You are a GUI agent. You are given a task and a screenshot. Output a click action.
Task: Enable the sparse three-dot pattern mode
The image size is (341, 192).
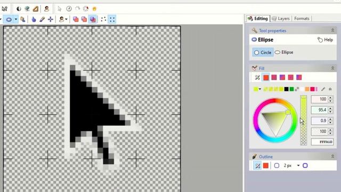click(103, 19)
